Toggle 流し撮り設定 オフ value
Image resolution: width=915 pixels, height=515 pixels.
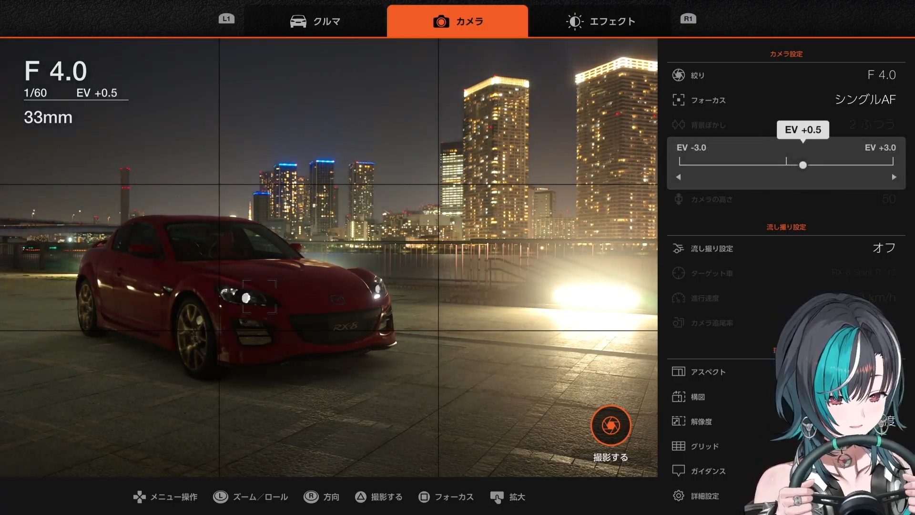(884, 248)
